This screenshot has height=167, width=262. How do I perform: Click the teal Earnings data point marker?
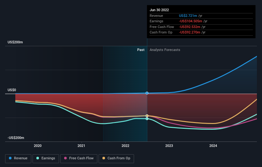(x=147, y=119)
